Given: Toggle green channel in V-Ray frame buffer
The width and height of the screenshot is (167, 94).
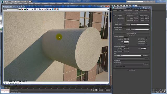Looking at the screenshot, I should point(25,9).
